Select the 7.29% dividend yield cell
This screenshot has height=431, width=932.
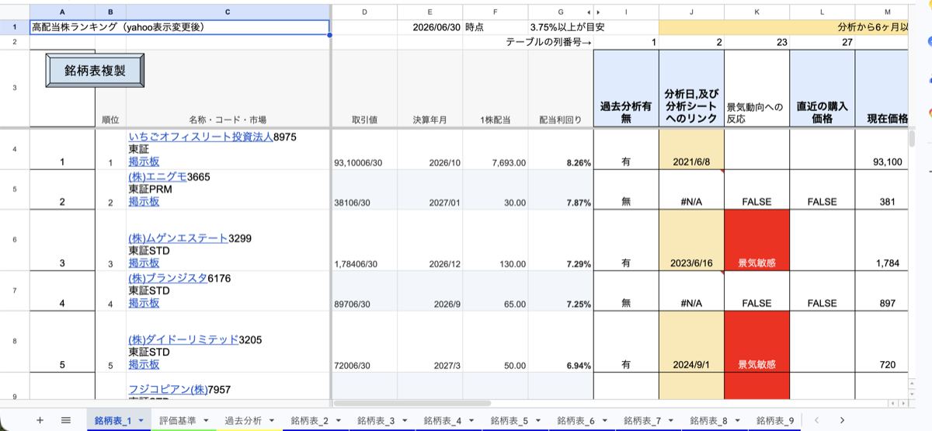pos(560,240)
